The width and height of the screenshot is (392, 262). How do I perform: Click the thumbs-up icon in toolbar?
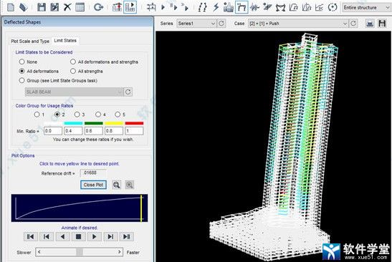(x=229, y=7)
